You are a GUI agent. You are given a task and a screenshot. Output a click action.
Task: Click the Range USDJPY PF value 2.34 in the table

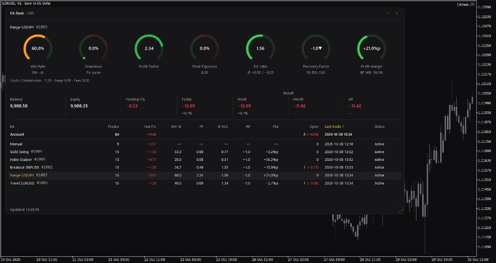(x=199, y=175)
